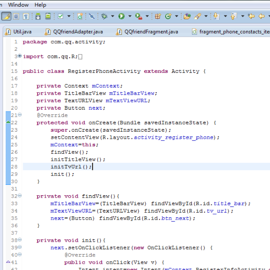
Task: Click tv_url identifier on line 34
Action: click(x=217, y=211)
